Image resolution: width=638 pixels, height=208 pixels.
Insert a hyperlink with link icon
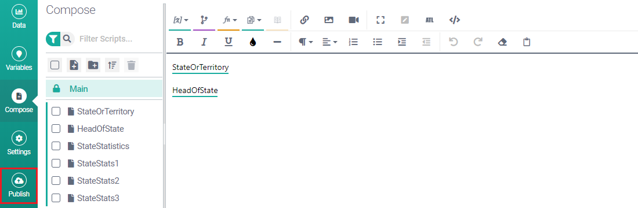point(304,20)
